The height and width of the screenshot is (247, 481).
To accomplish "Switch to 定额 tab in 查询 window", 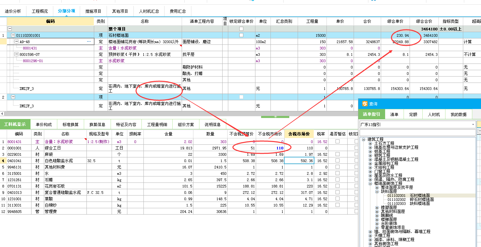I will [x=413, y=114].
